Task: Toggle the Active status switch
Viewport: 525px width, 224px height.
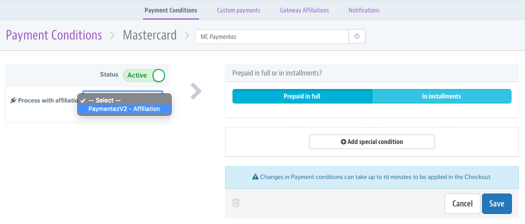Action: coord(144,75)
